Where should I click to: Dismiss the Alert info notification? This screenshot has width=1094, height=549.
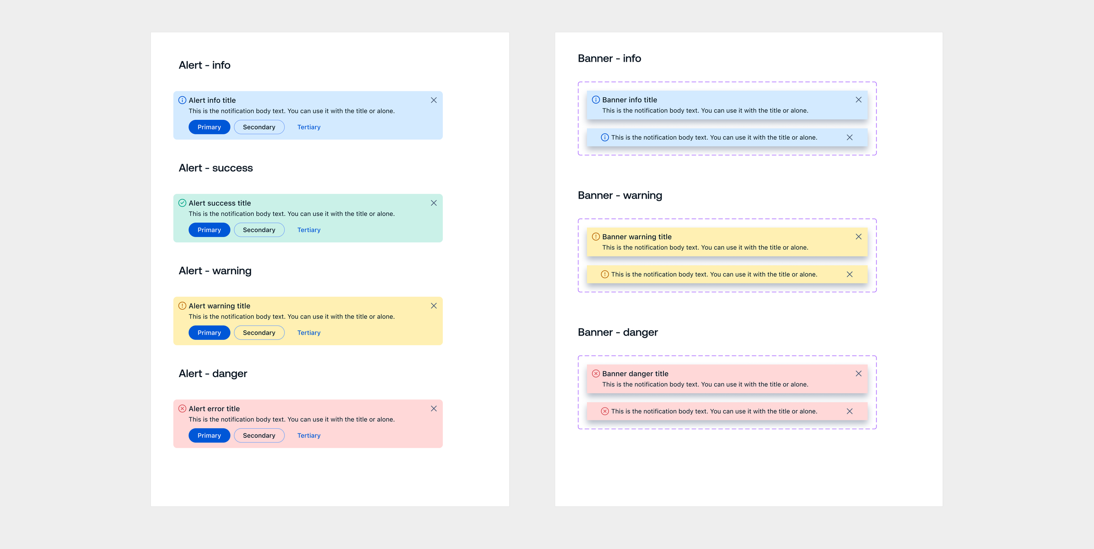tap(433, 100)
